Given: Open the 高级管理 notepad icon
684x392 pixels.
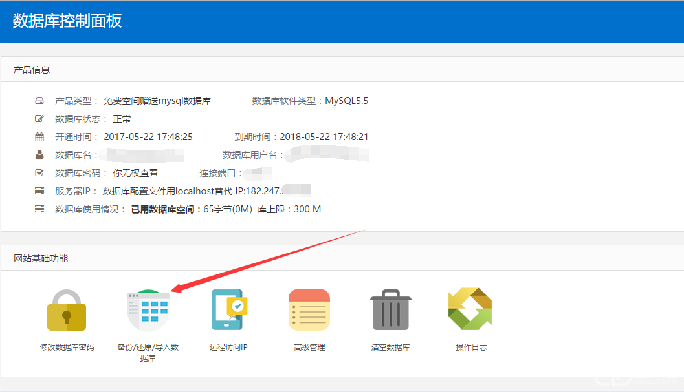Looking at the screenshot, I should pyautogui.click(x=309, y=310).
